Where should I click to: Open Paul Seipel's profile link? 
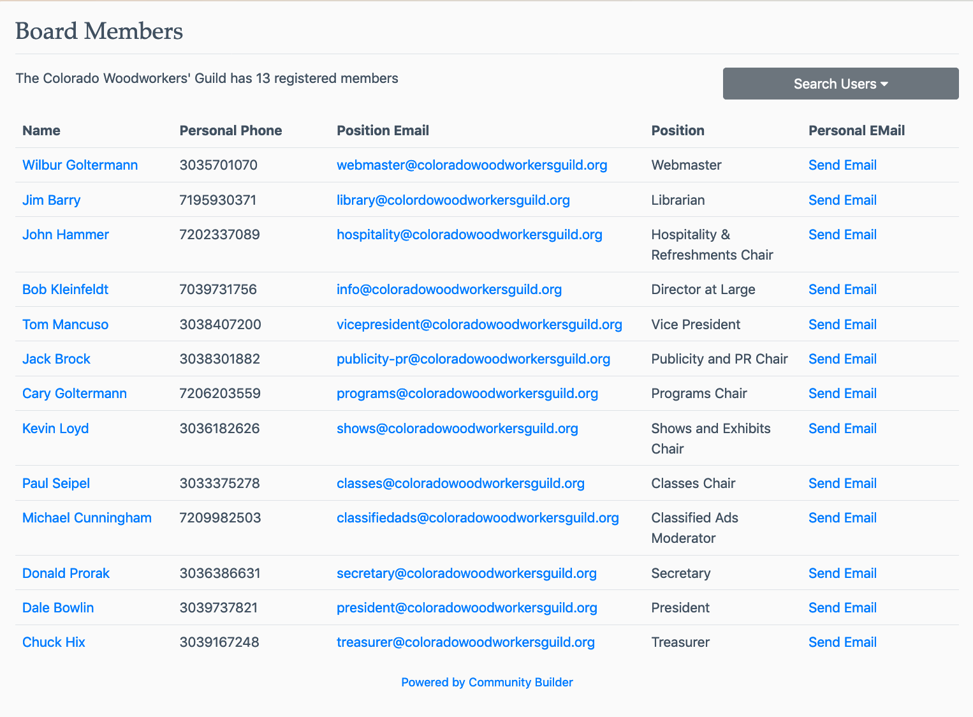pos(56,484)
